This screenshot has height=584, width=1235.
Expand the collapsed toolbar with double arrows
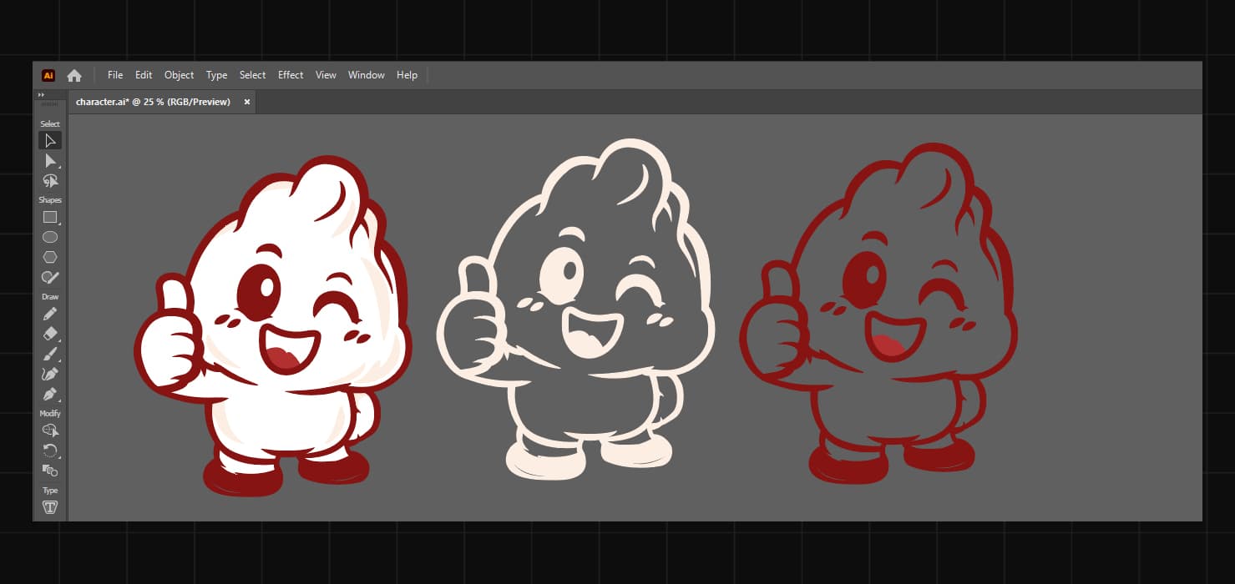point(42,95)
